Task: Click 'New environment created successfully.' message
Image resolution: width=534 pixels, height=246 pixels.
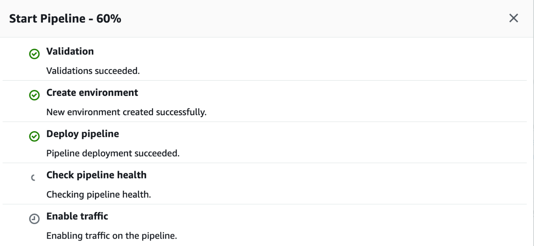Action: pyautogui.click(x=126, y=112)
